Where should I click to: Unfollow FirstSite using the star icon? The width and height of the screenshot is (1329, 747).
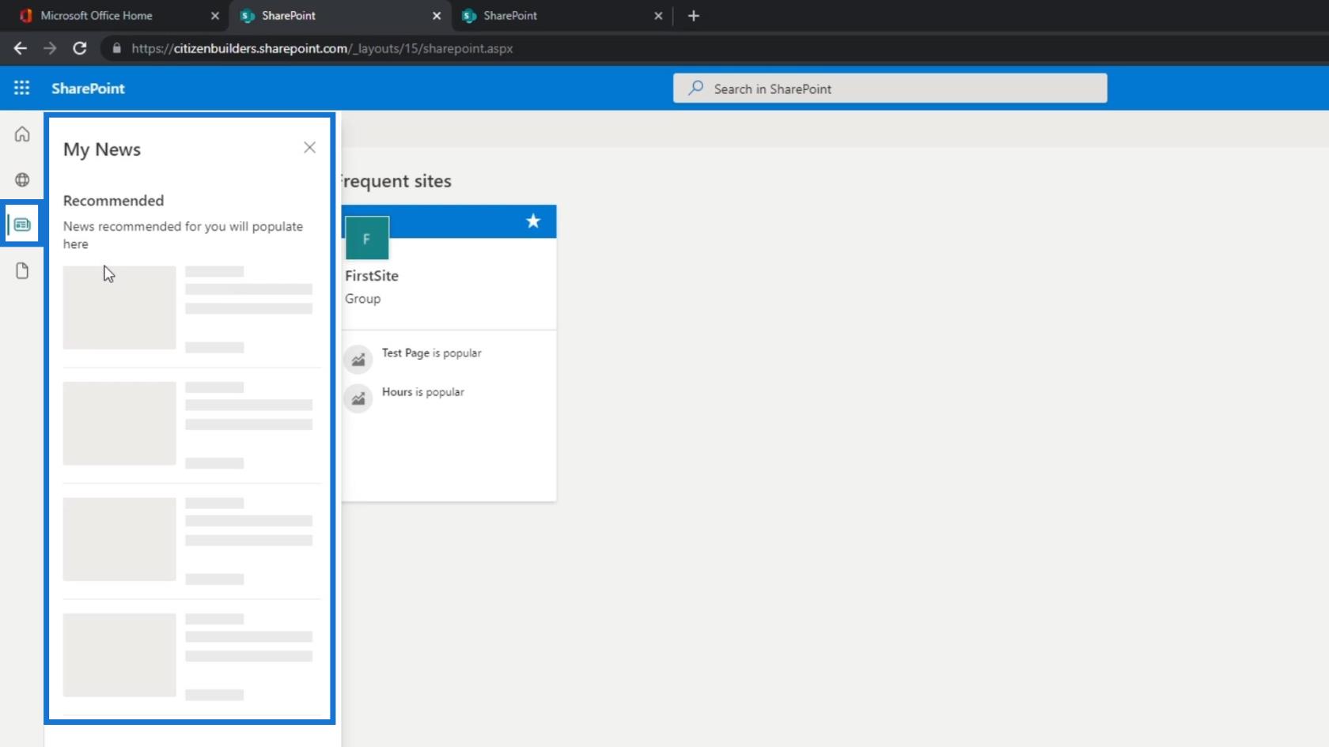pos(533,221)
